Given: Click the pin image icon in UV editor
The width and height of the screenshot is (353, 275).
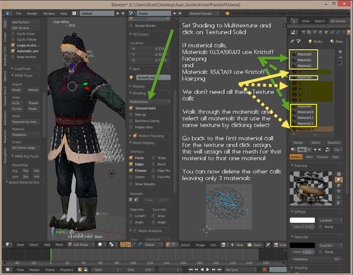Looking at the screenshot, I should click(x=268, y=245).
